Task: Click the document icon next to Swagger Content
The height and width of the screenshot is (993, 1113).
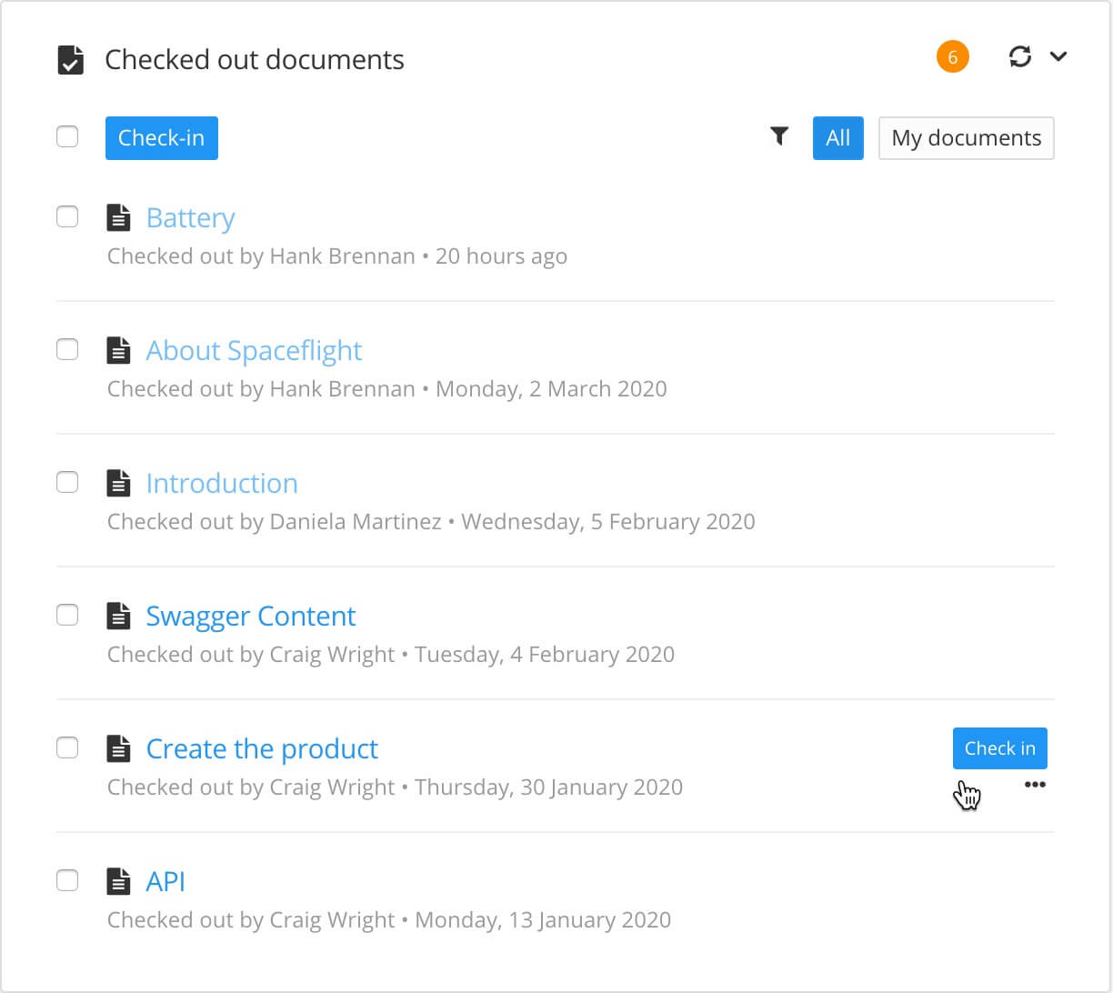Action: [x=119, y=615]
